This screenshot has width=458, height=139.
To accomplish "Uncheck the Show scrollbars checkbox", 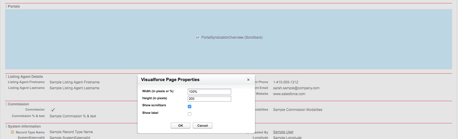I will pyautogui.click(x=190, y=107).
